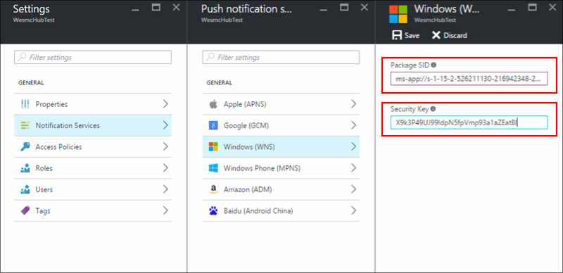
Task: Click the Baidu paw icon
Action: pyautogui.click(x=213, y=210)
